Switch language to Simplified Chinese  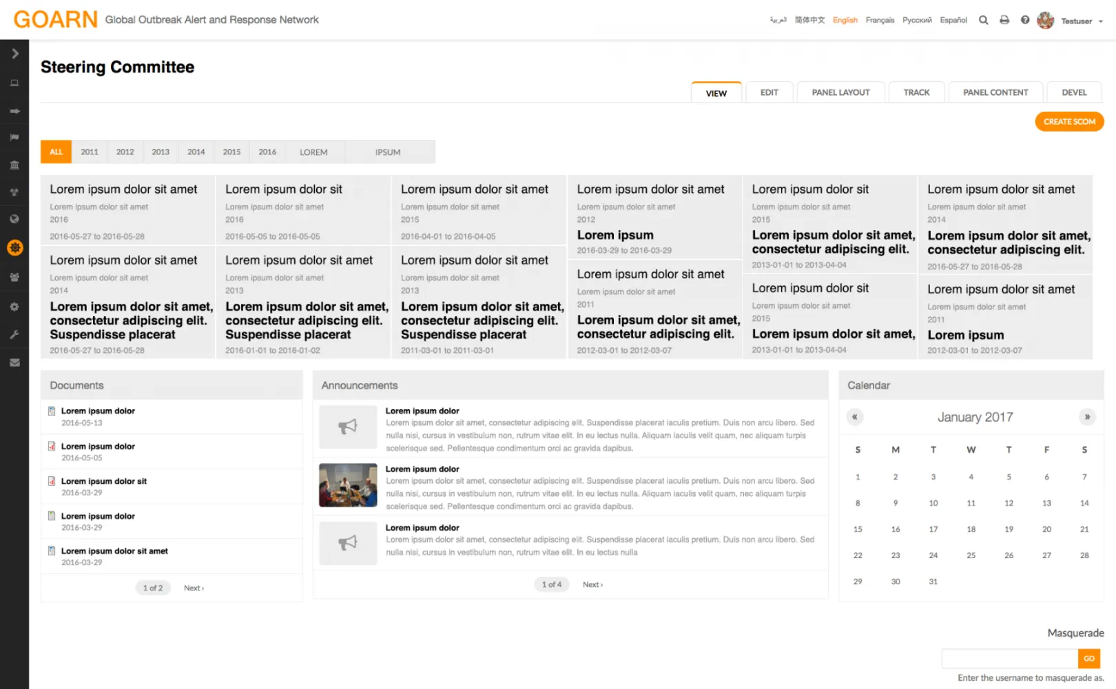click(x=809, y=20)
